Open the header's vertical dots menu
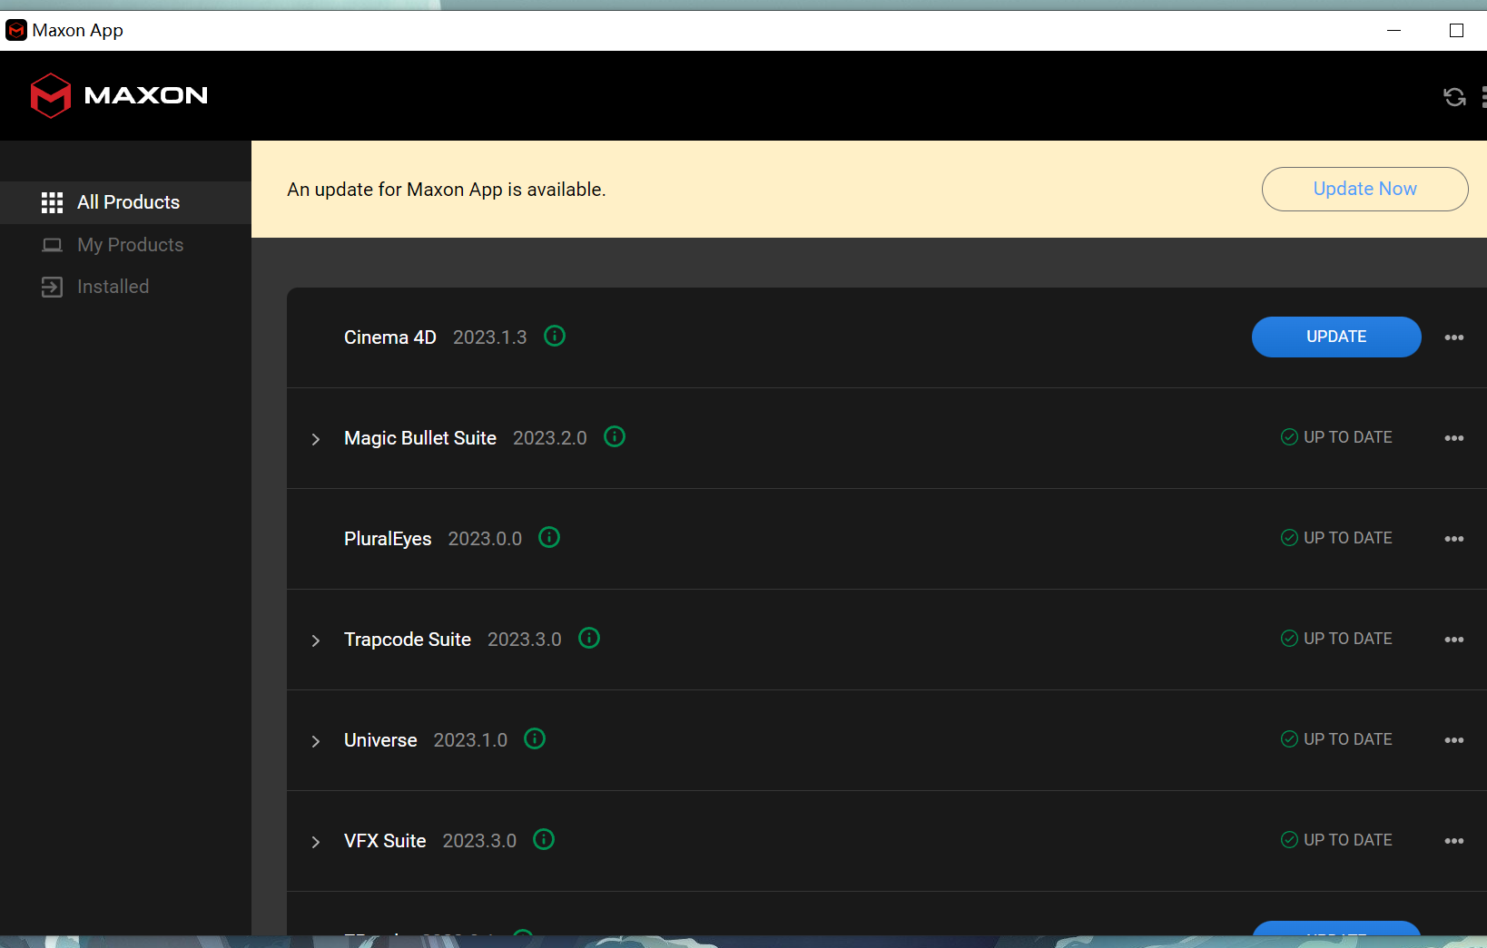The image size is (1487, 948). (x=1483, y=97)
